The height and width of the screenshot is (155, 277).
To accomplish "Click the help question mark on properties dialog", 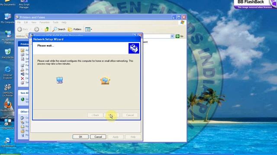I will tap(135, 35).
